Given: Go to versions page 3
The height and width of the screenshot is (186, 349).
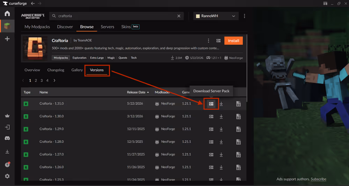Looking at the screenshot, I should (x=42, y=80).
